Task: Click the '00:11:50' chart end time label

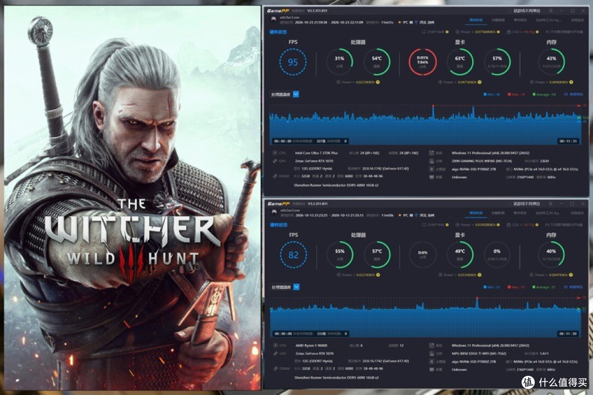Action: coord(568,334)
